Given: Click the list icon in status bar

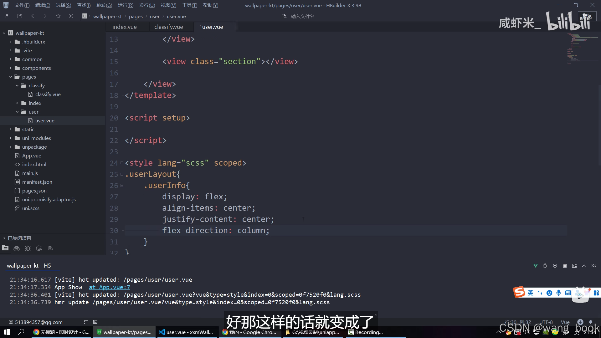Looking at the screenshot, I should pos(86,322).
